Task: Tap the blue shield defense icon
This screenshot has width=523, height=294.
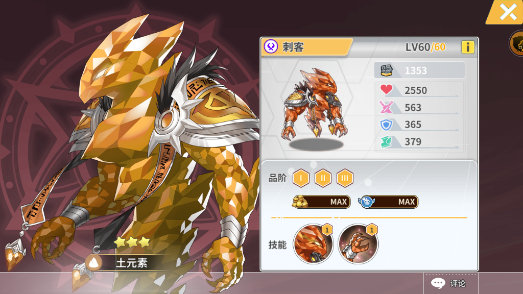Action: 386,125
